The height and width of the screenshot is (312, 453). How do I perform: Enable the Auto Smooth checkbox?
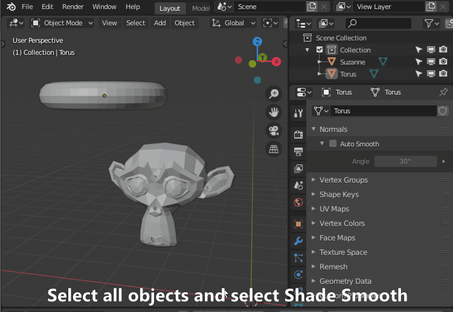click(333, 143)
